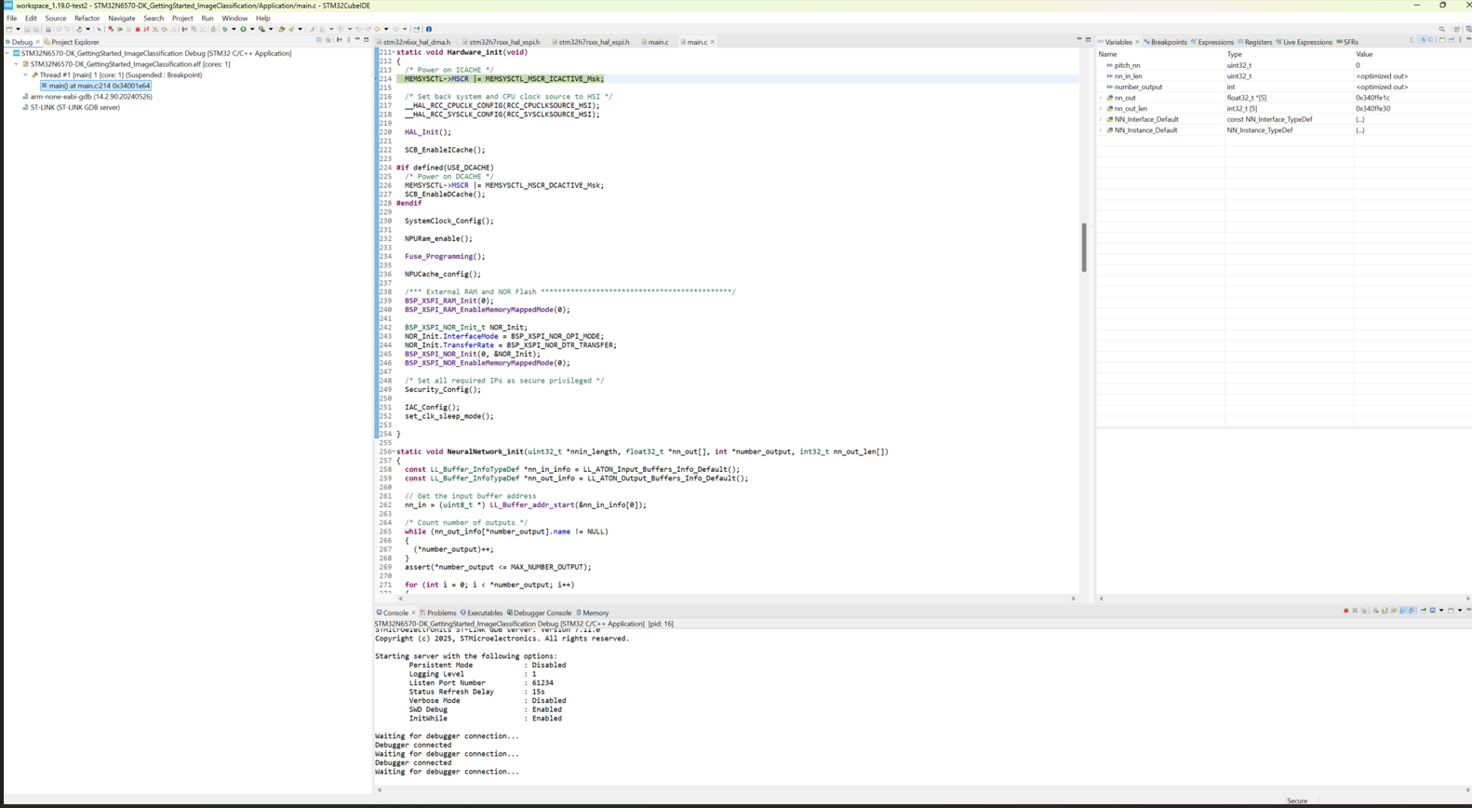
Task: Toggle Skip All Breakpoints in toolbar
Action: [99, 29]
